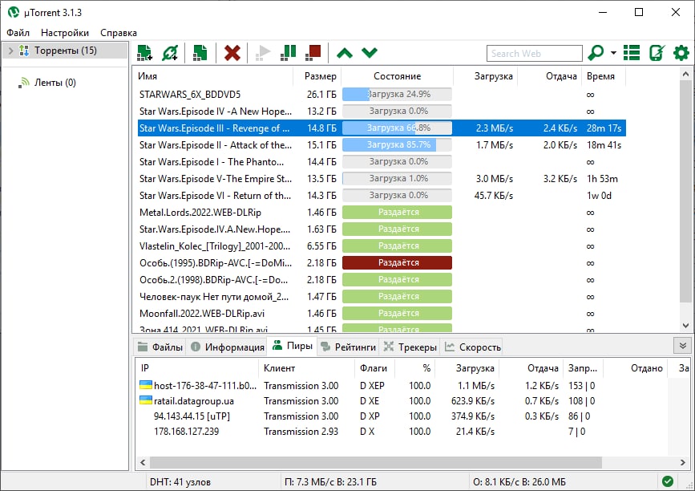Select Star Wars.Episode V-The Empire torrent
This screenshot has width=695, height=491.
click(x=382, y=178)
